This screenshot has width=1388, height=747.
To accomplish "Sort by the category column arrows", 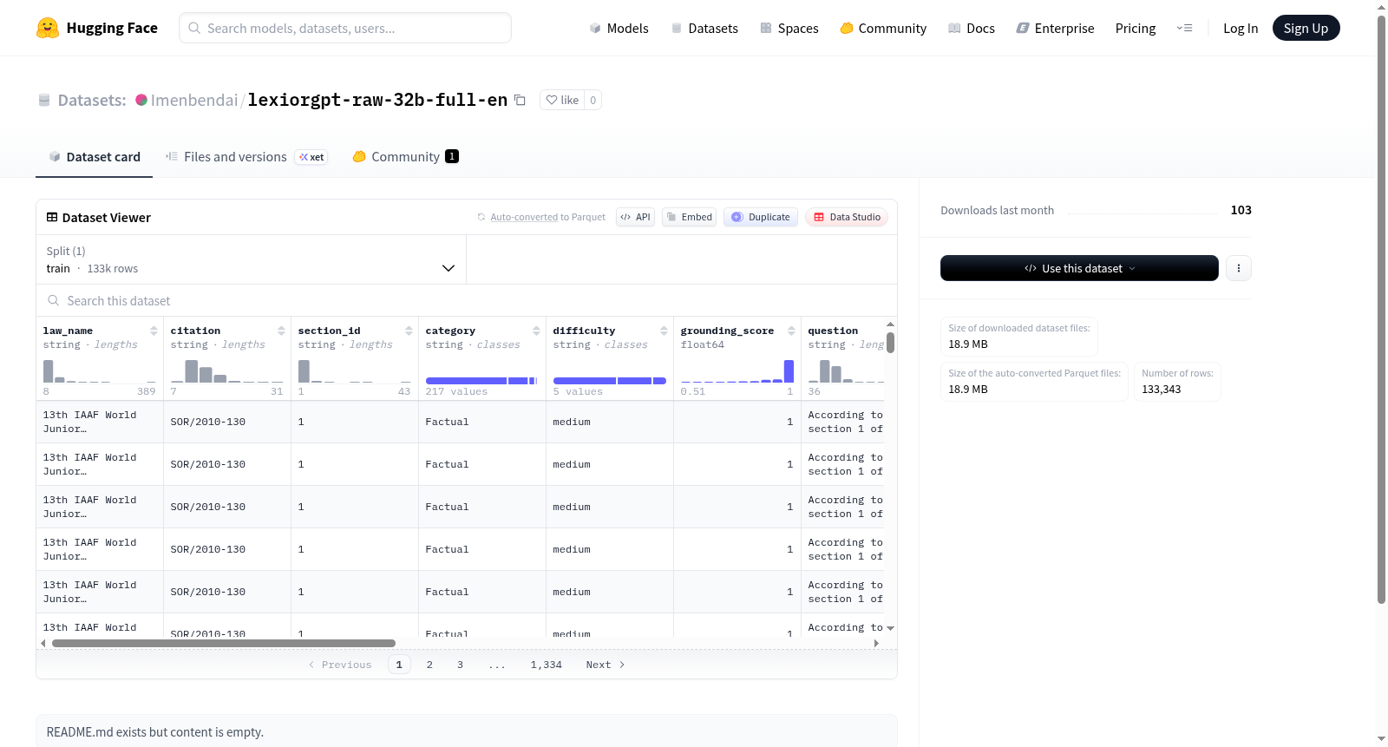I will coord(536,331).
